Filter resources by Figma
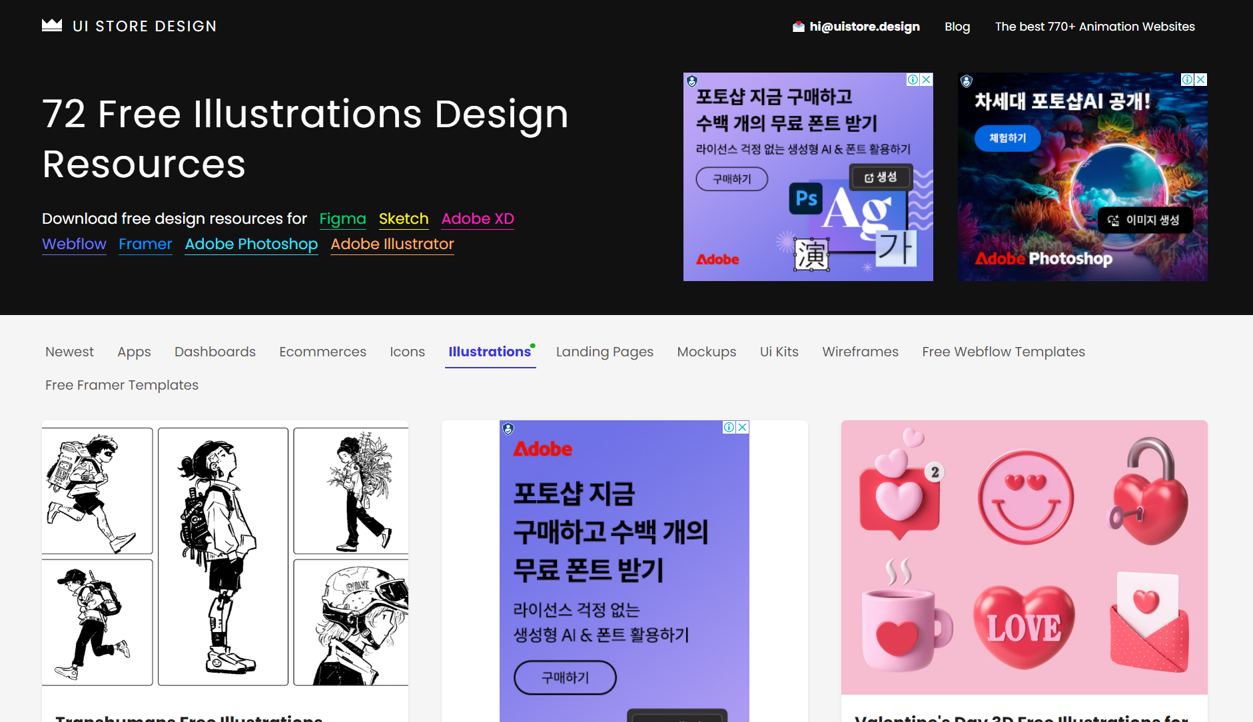Viewport: 1253px width, 722px height. tap(342, 219)
